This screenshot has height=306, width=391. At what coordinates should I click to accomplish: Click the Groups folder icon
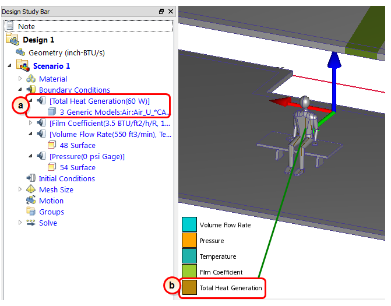pyautogui.click(x=31, y=211)
